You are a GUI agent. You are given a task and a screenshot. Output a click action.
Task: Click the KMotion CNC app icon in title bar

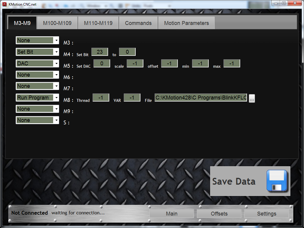point(4,4)
